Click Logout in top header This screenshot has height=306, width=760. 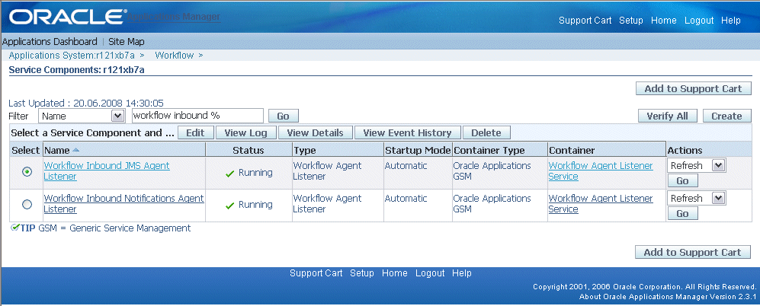tap(699, 21)
